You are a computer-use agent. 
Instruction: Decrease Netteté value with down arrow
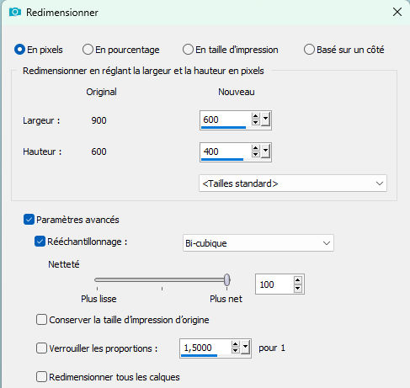[297, 289]
